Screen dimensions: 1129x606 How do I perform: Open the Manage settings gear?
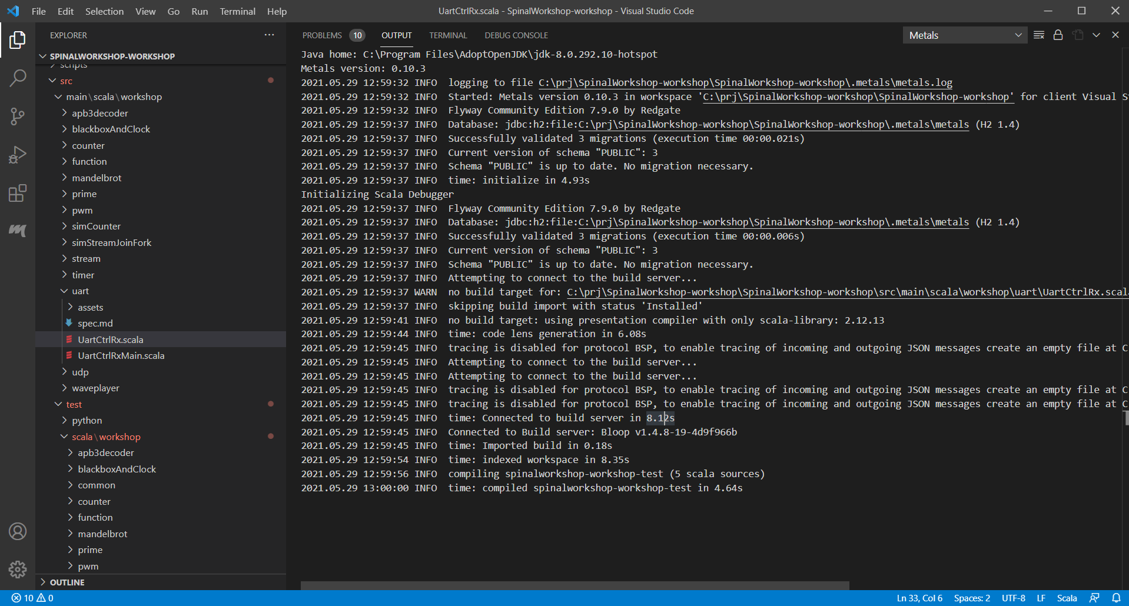pos(18,570)
